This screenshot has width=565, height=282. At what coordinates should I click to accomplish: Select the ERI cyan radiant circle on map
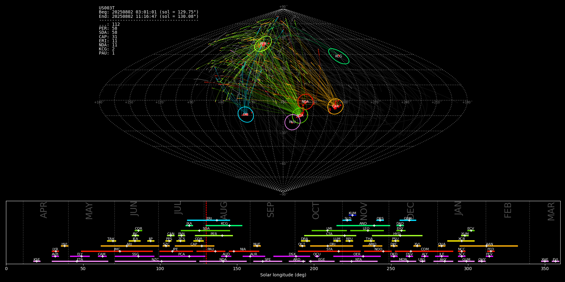[x=246, y=115]
